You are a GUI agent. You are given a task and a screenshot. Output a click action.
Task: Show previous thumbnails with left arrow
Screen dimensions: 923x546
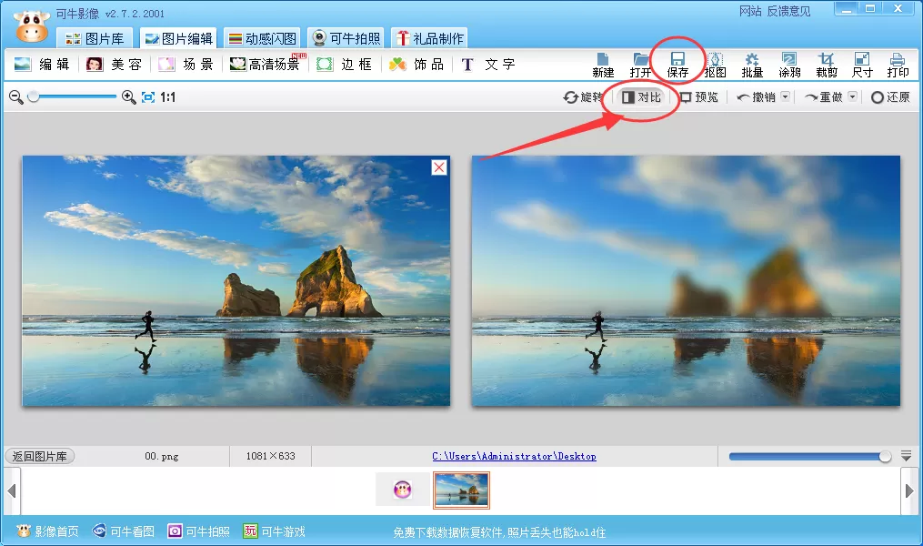click(12, 490)
